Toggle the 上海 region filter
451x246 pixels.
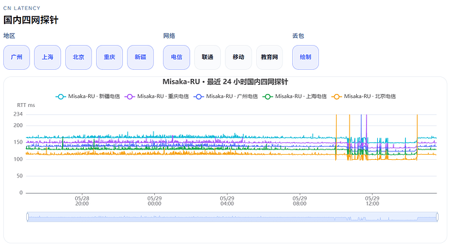[x=48, y=57]
